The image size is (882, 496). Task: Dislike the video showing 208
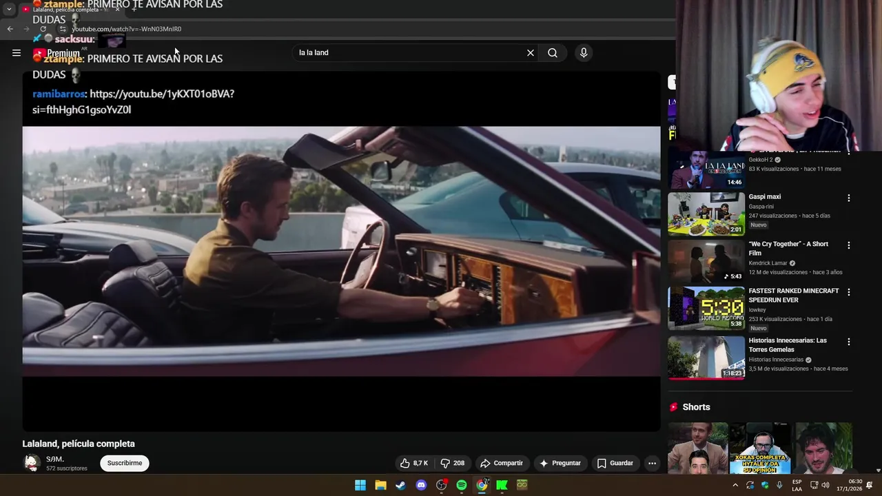coord(453,463)
